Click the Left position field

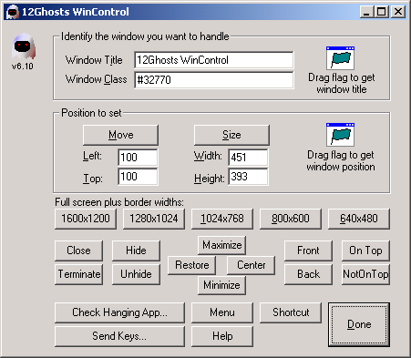click(x=138, y=158)
